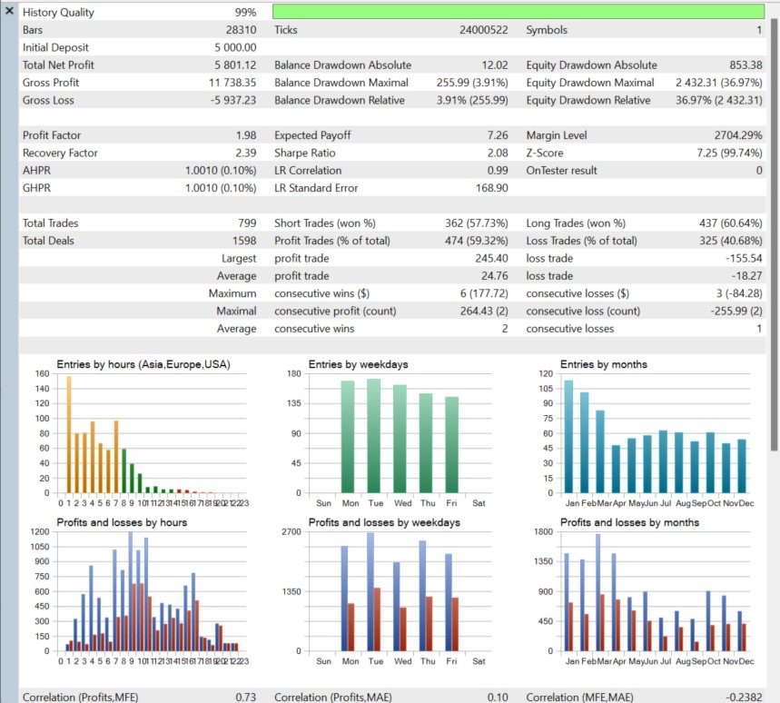
Task: Click the Tue bar in Entries by weekdays
Action: 374,436
